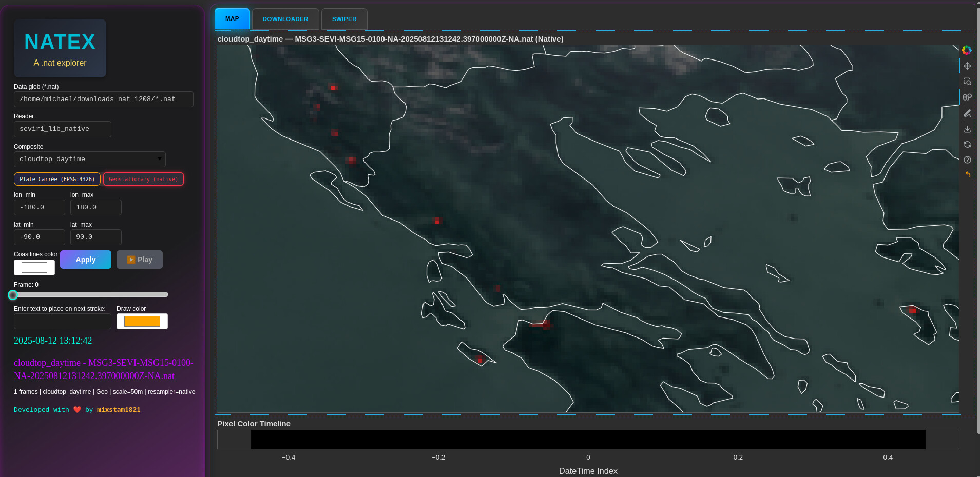Image resolution: width=980 pixels, height=477 pixels.
Task: Click the orange Undo arrow icon
Action: [x=968, y=174]
